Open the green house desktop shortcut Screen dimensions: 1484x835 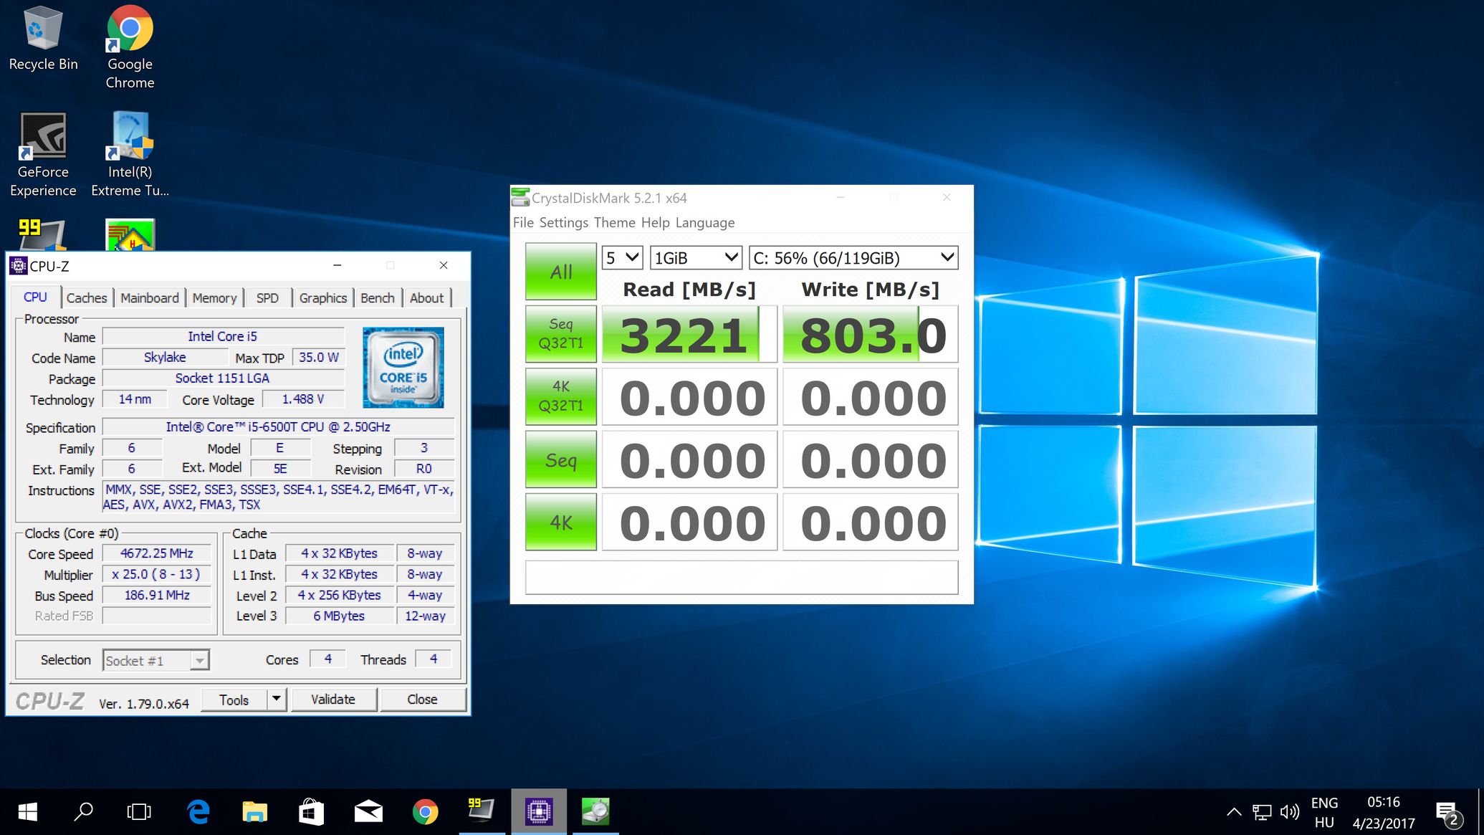coord(130,234)
